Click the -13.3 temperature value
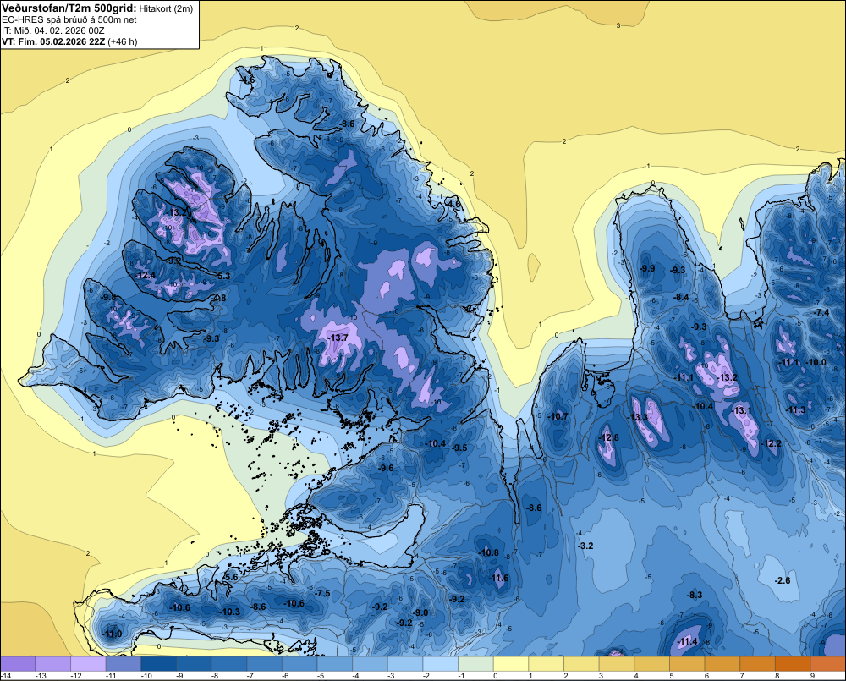Image resolution: width=846 pixels, height=681 pixels. [638, 417]
